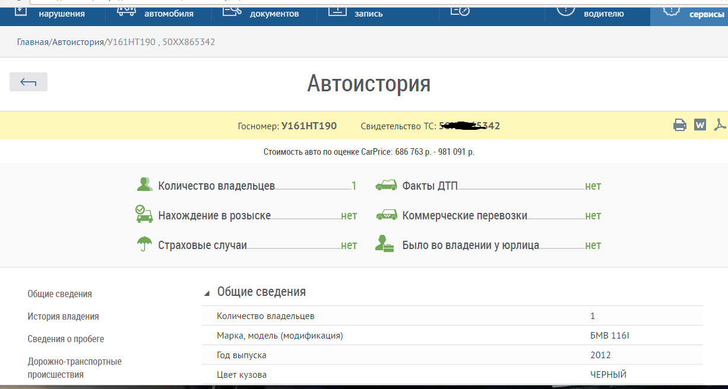The height and width of the screenshot is (389, 728).
Task: Click the Количество владельцев summary label
Action: coord(216,186)
